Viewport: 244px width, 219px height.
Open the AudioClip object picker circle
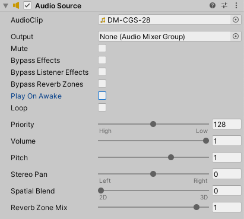[x=236, y=20]
